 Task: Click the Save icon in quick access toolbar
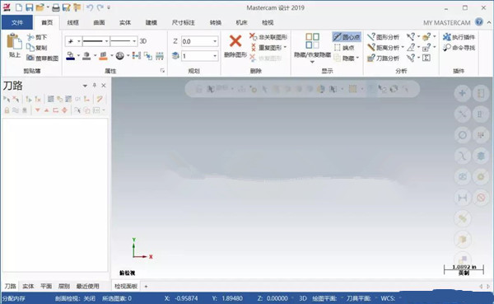tap(29, 7)
